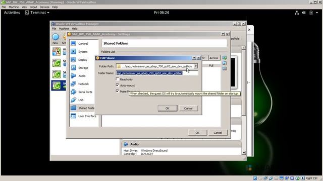
Task: Click the New VM toolbar icon
Action: pos(56,37)
